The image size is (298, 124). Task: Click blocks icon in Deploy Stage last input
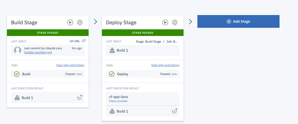coord(112,50)
